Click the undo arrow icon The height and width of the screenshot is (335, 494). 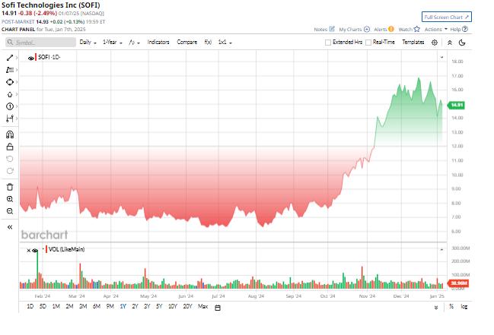click(x=10, y=159)
